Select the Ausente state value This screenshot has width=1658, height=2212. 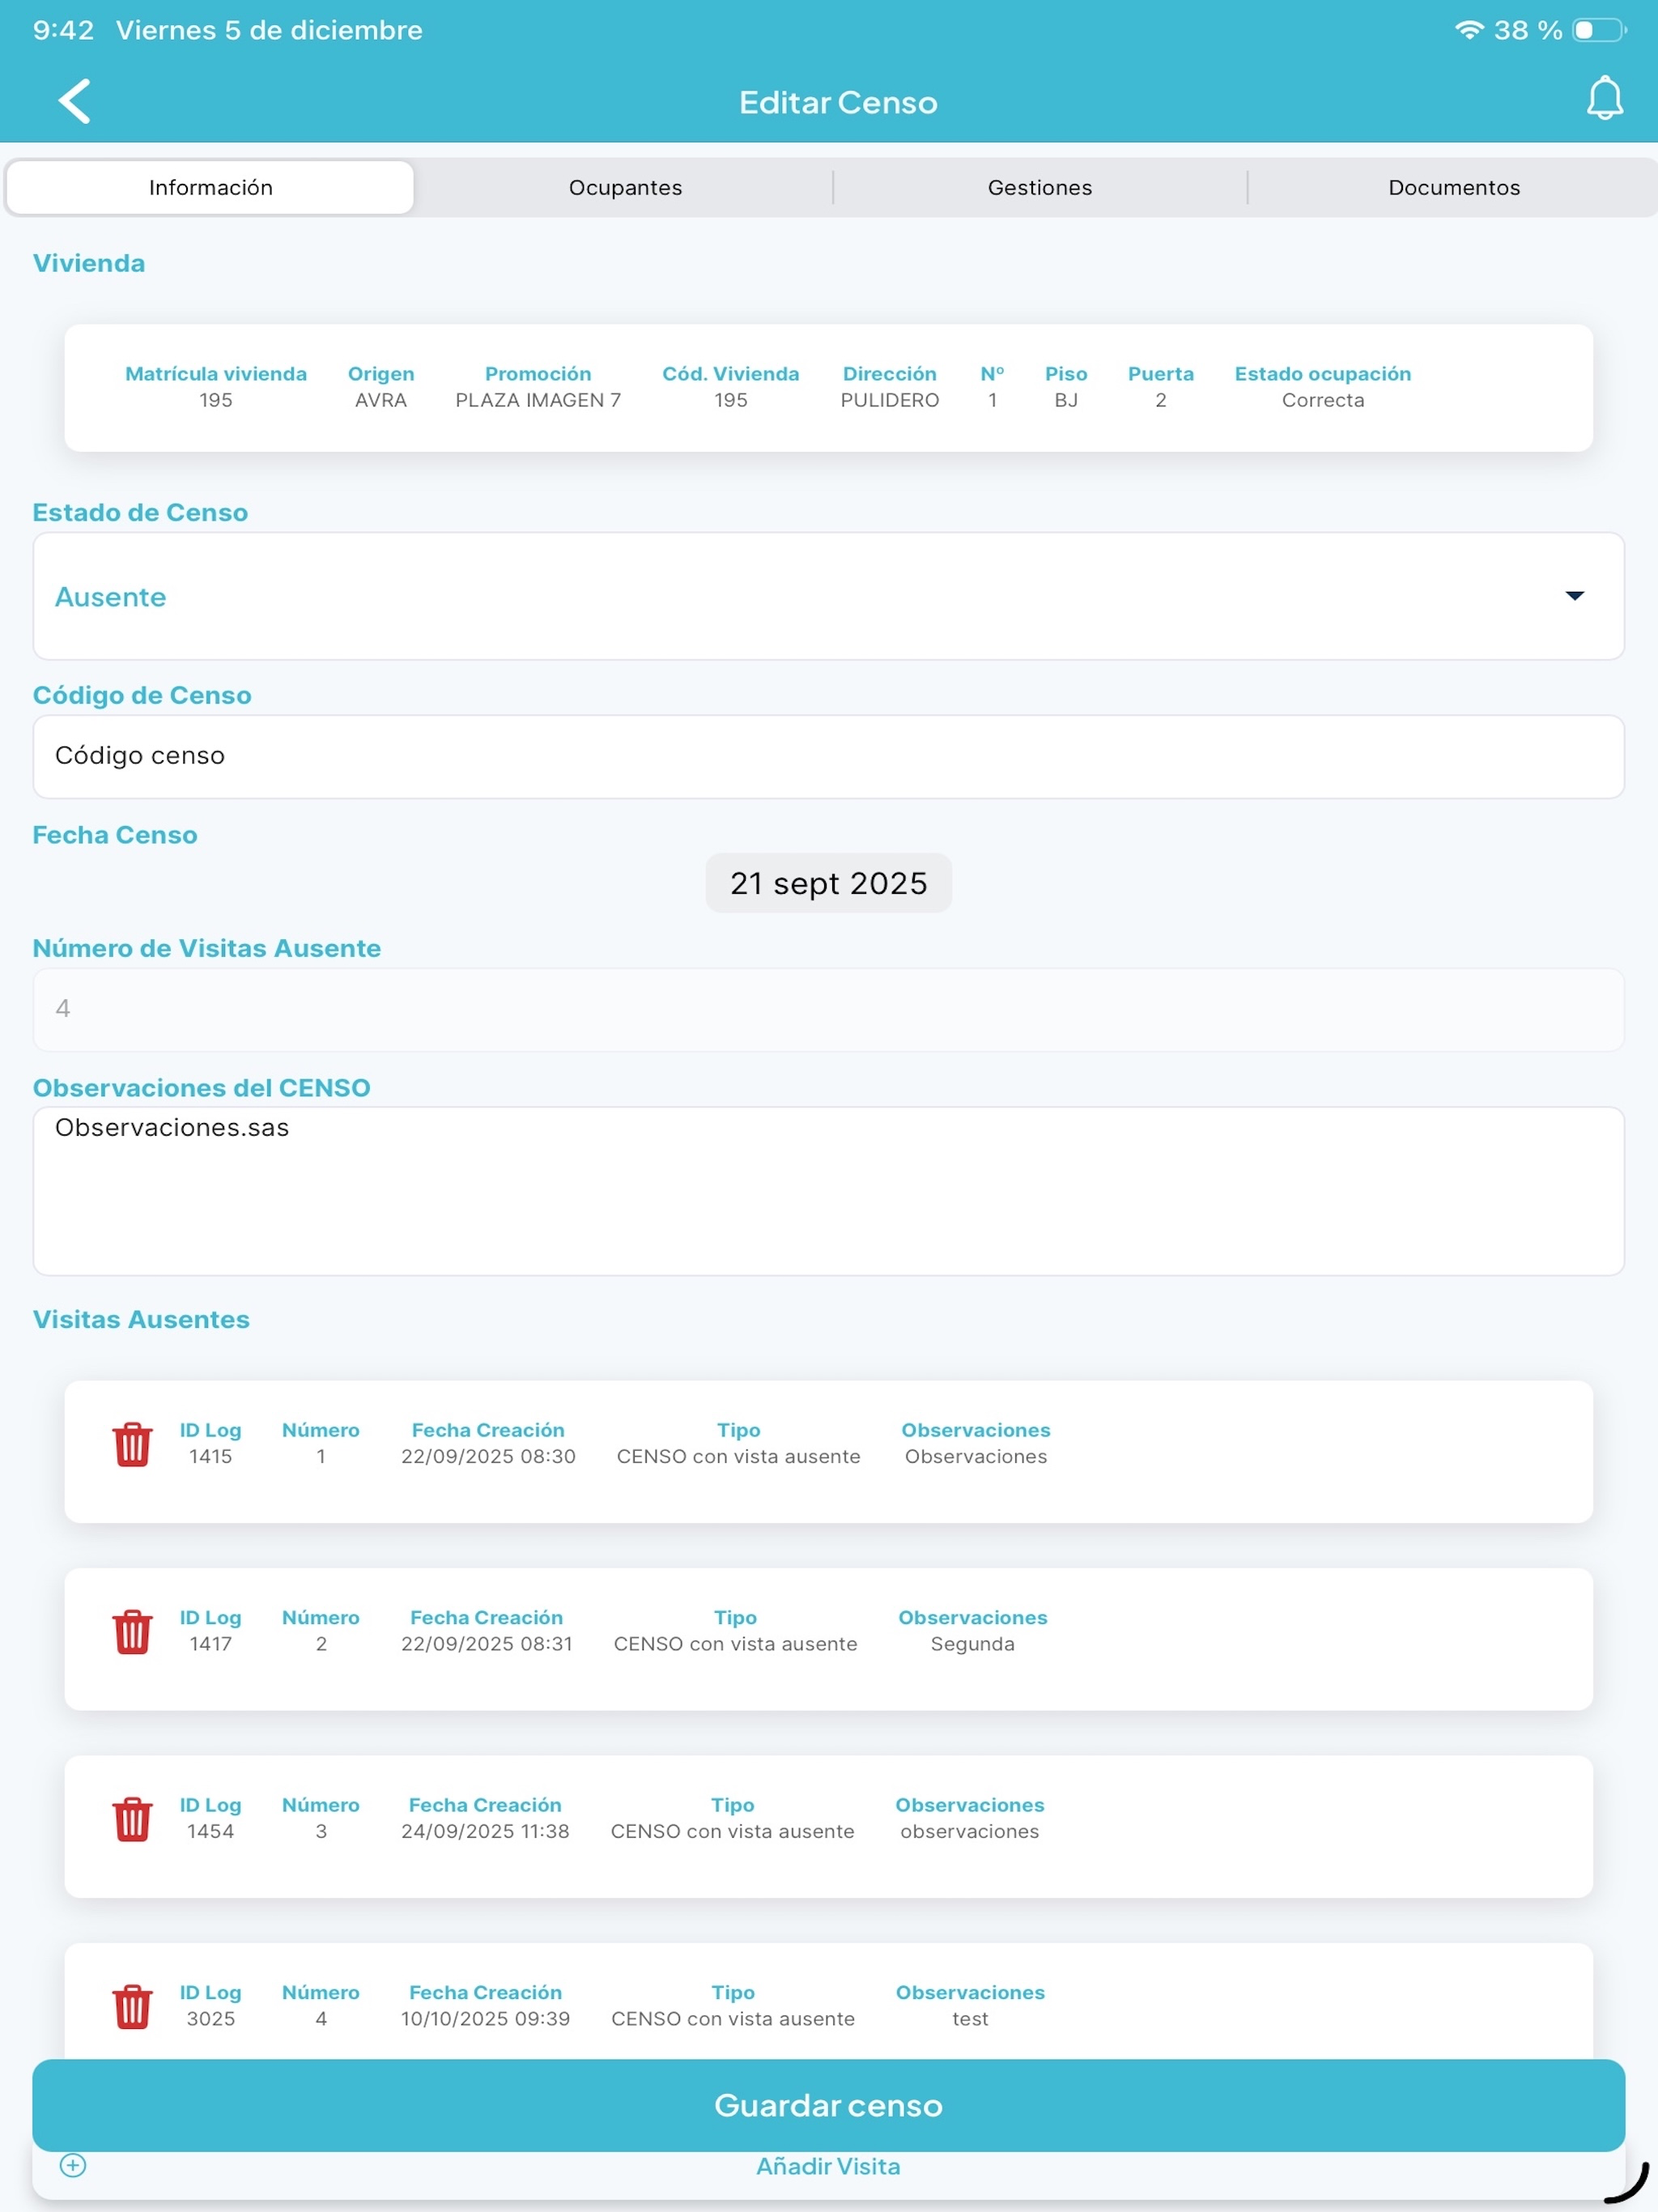coord(110,597)
